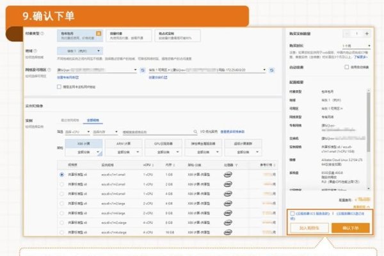Image resolution: width=384 pixels, height=256 pixels.
Task: Click Intel logo in ecs.s6-c1m4.small row
Action: click(228, 194)
